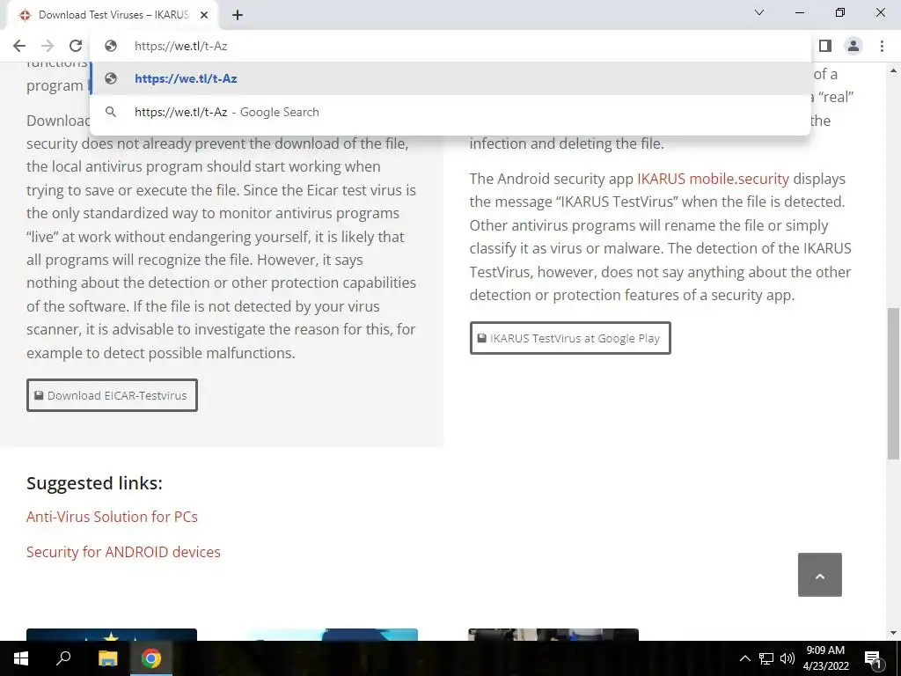Click the address bar URL field
Image resolution: width=901 pixels, height=676 pixels.
450,46
